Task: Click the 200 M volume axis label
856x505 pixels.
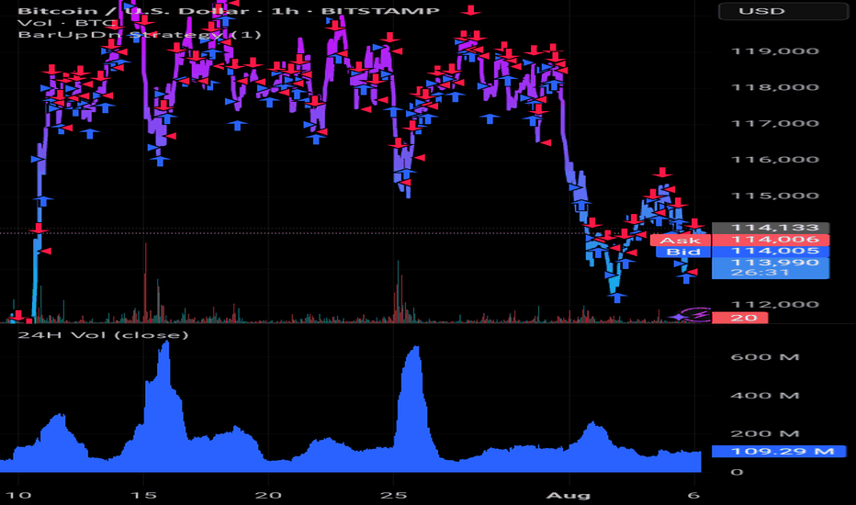Action: [765, 434]
